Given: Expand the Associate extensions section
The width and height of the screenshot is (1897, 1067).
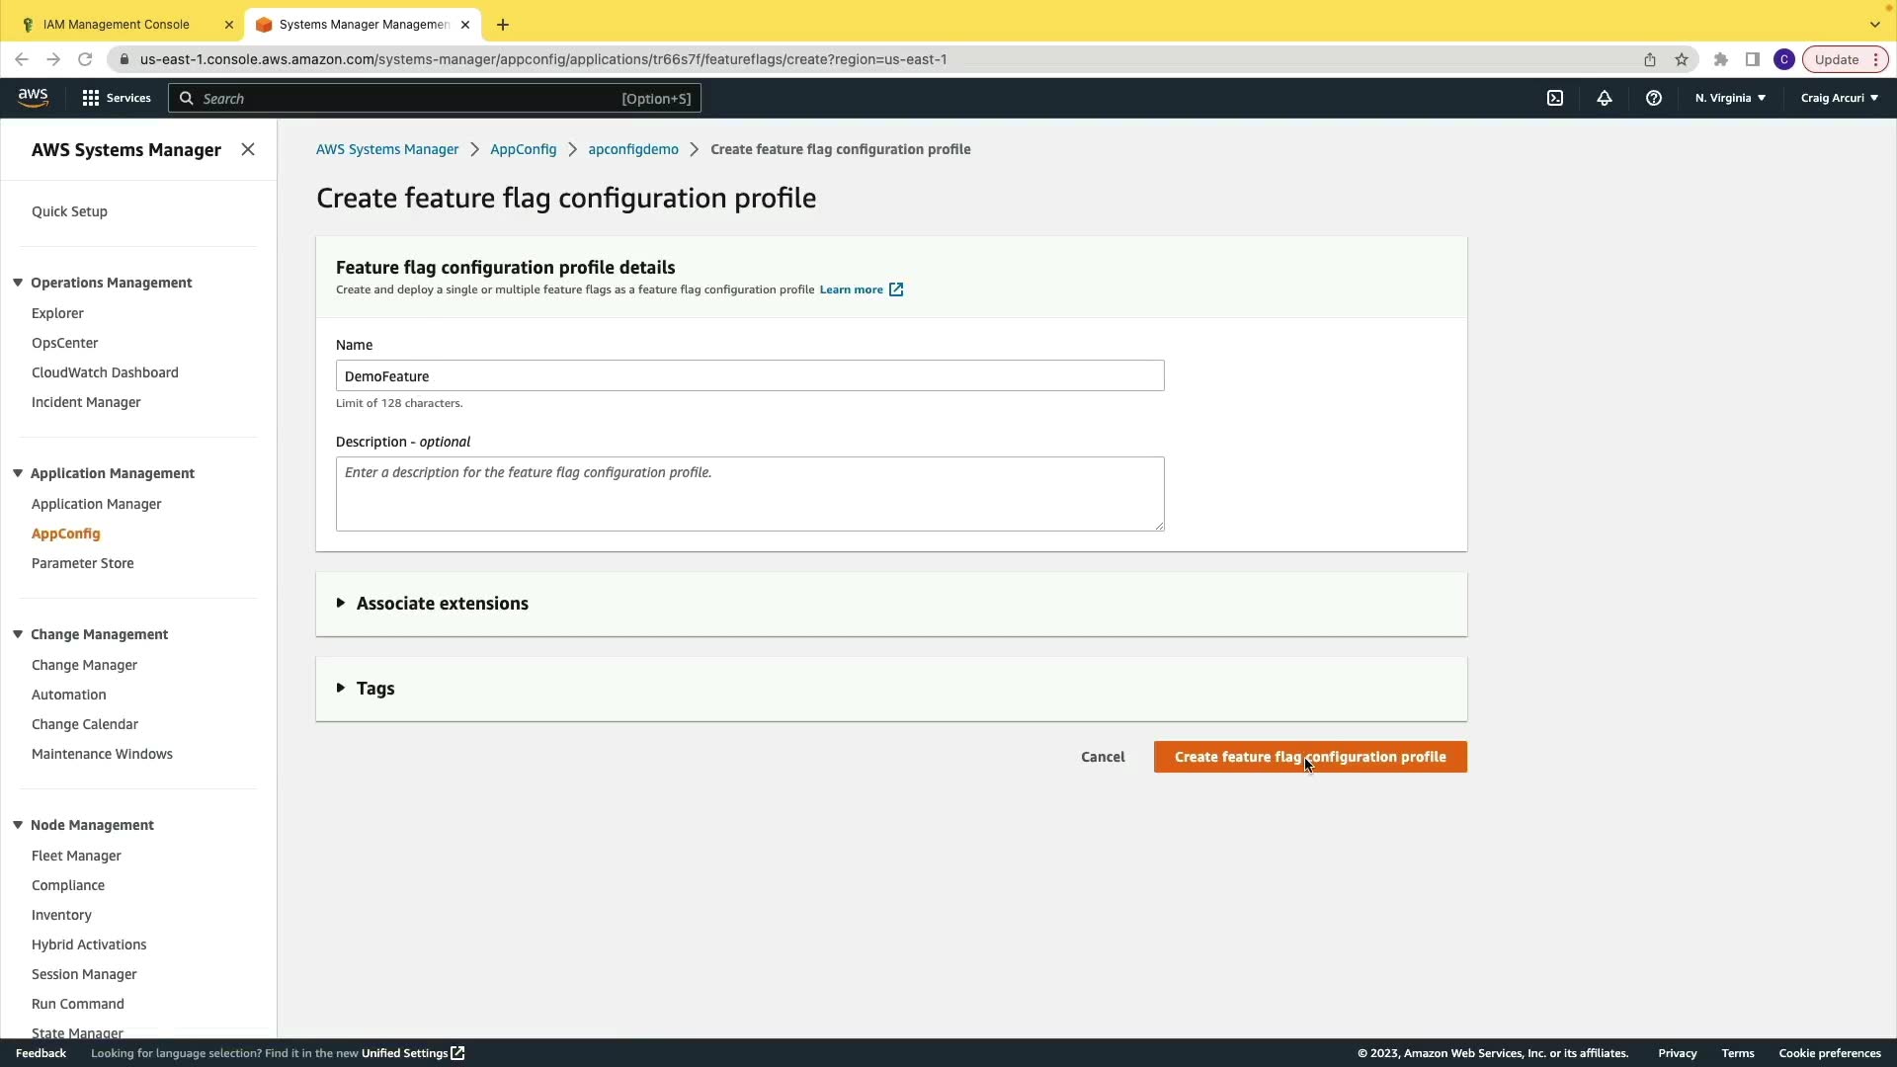Looking at the screenshot, I should 442,604.
